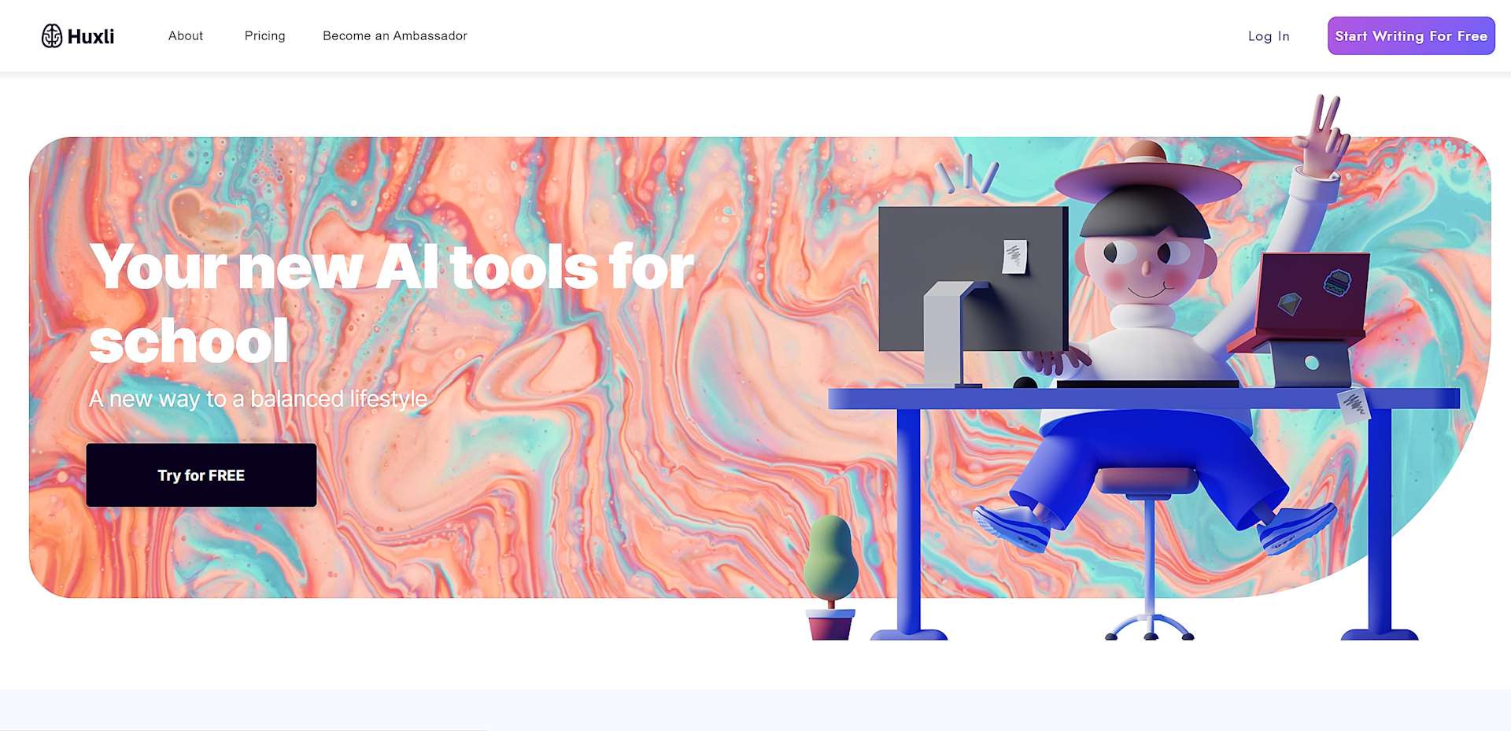Click Log In at the top right
Screen dimensions: 1511x731
[x=1269, y=35]
